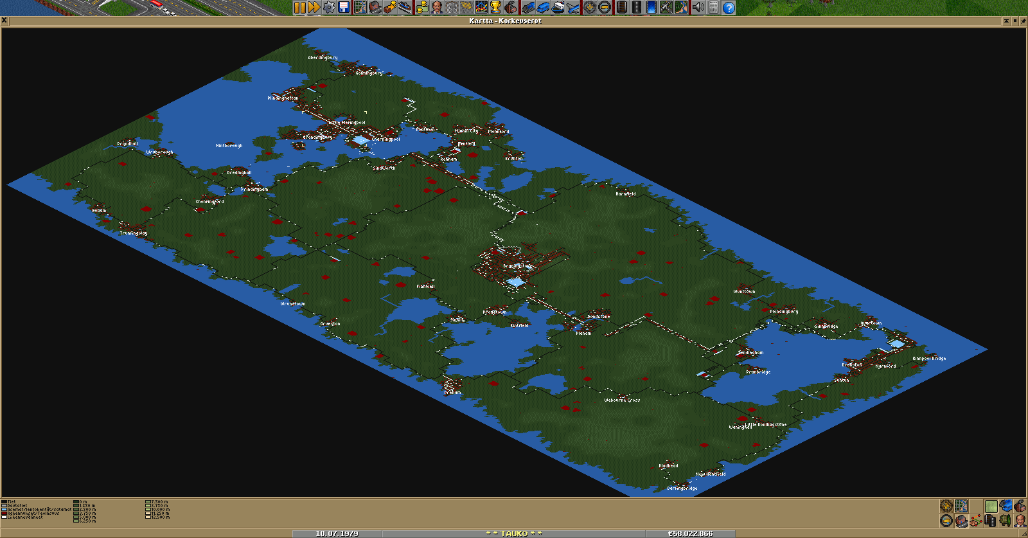
Task: Click the Kartta window resize grip
Action: click(1024, 533)
